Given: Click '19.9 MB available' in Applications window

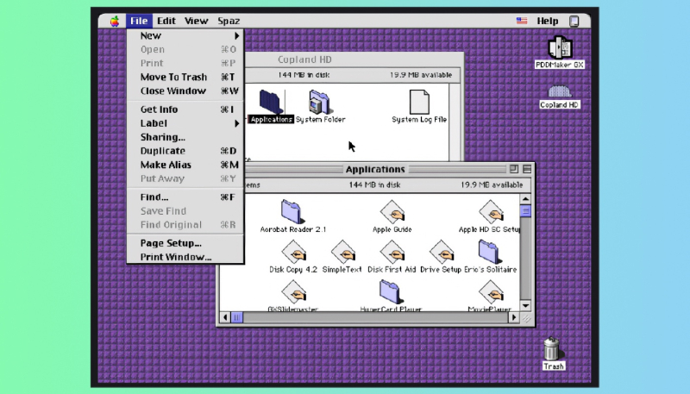Looking at the screenshot, I should 492,184.
